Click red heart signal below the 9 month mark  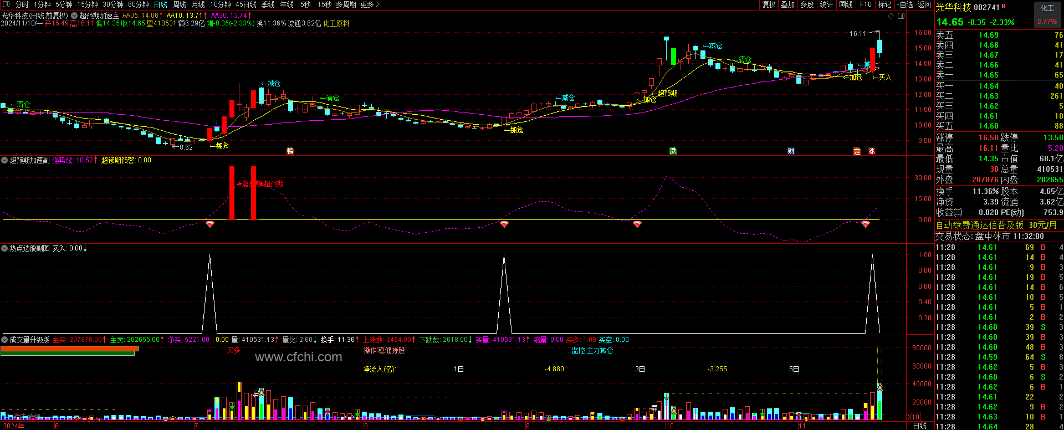click(x=504, y=224)
